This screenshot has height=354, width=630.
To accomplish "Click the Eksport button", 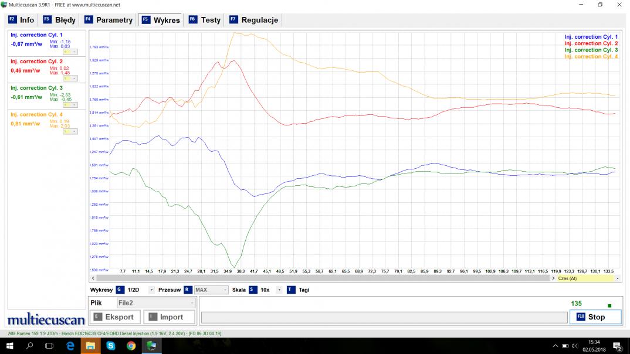I will click(114, 317).
